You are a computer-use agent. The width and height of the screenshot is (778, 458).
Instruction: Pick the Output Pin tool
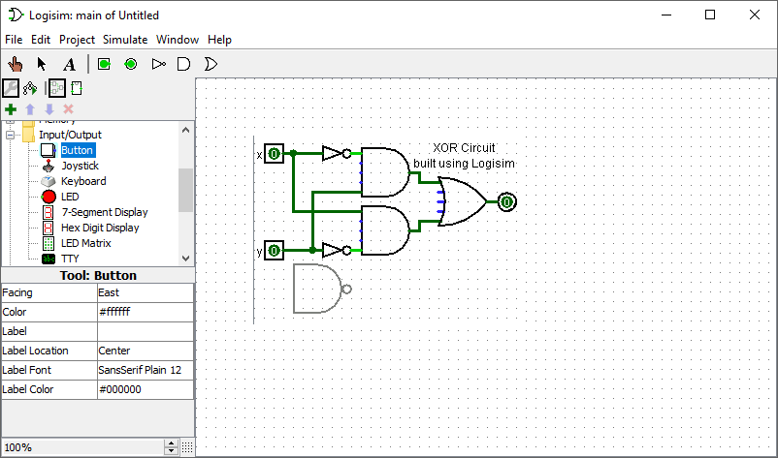click(x=130, y=64)
